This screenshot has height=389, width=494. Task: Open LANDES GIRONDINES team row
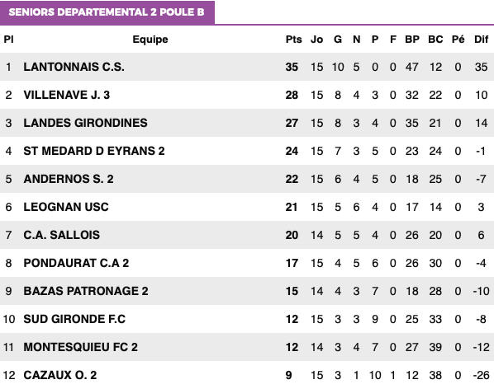click(x=85, y=123)
